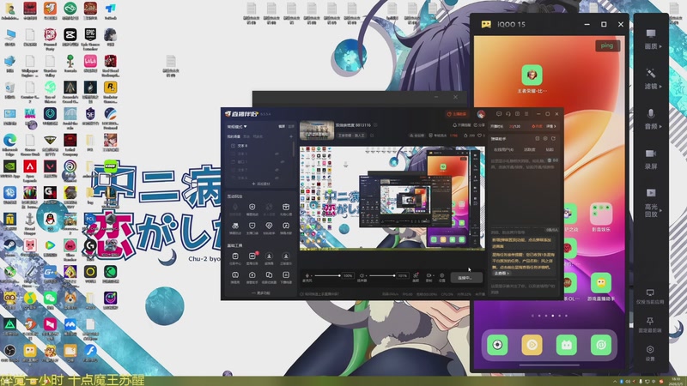Select the Terraria desktop icon
The image size is (687, 386).
tap(70, 63)
